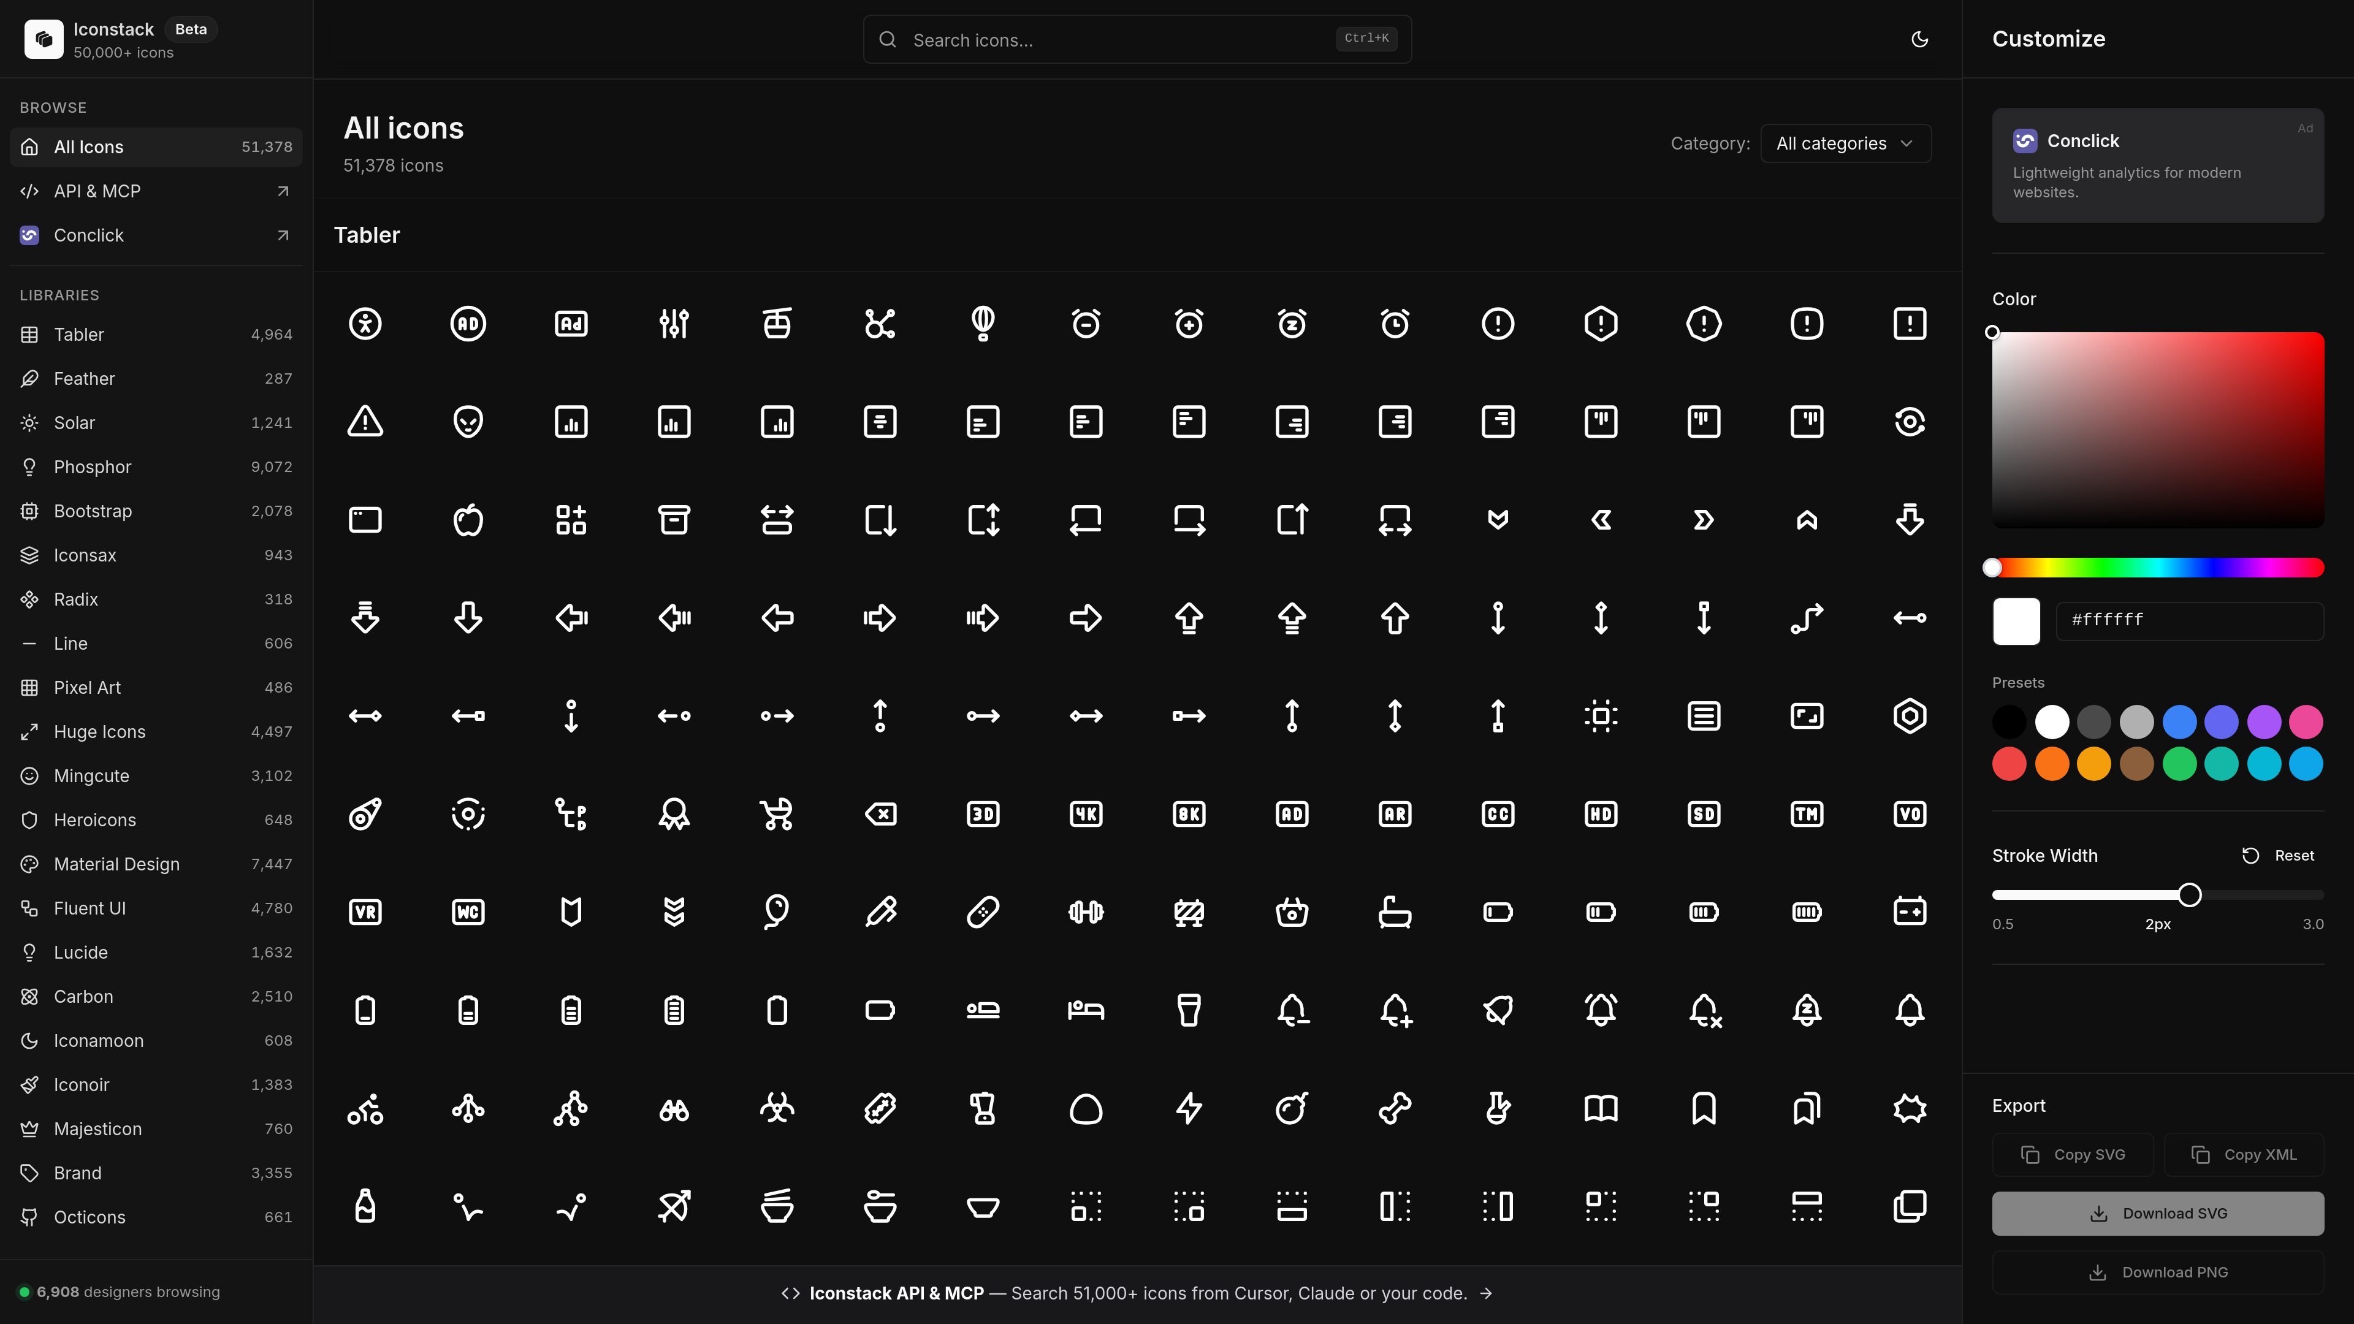Open the Octicons library
This screenshot has height=1324, width=2354.
(156, 1217)
